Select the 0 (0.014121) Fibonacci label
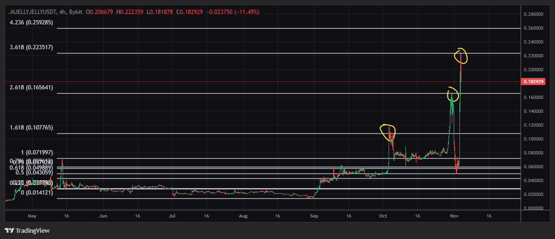555x239 pixels. tap(37, 193)
